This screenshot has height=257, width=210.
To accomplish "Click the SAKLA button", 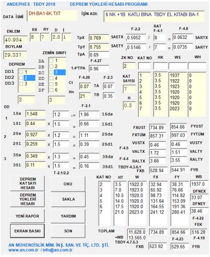I will point(68,199).
